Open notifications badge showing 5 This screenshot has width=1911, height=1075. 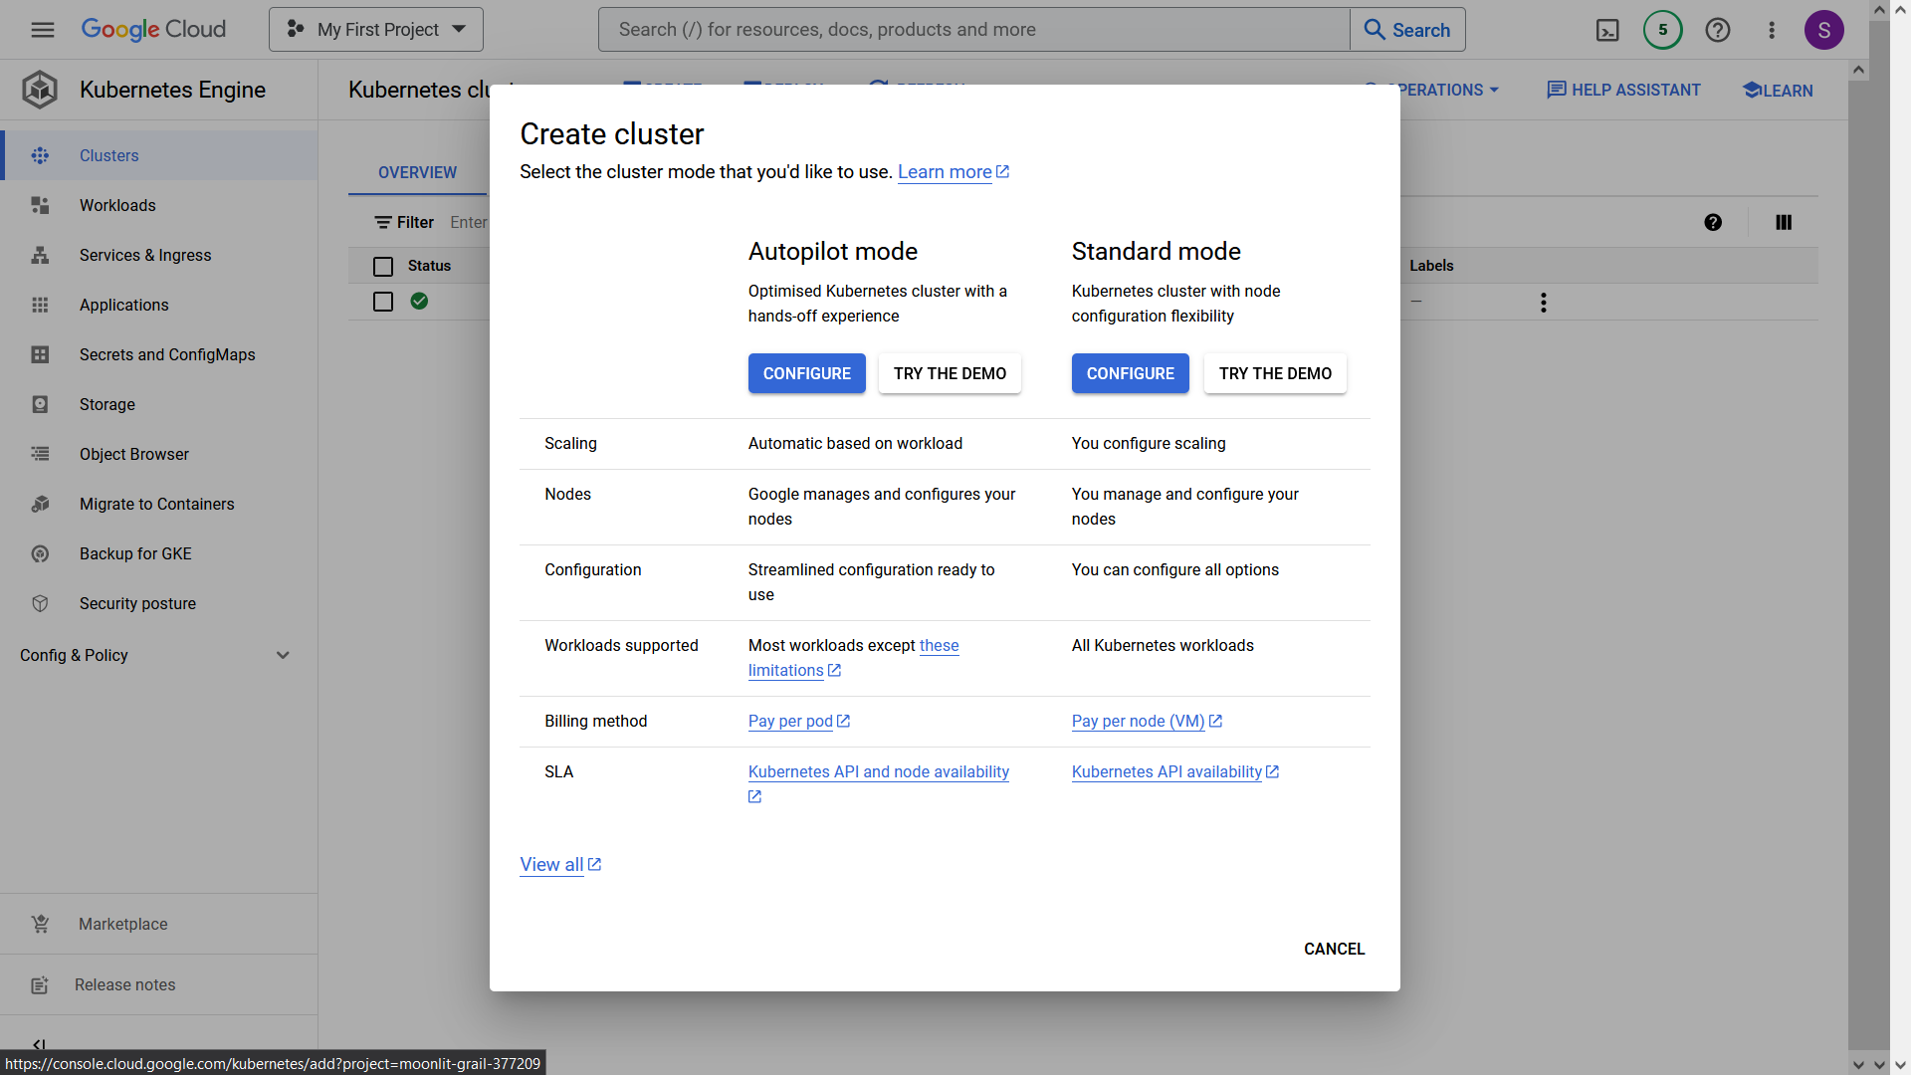[1662, 30]
